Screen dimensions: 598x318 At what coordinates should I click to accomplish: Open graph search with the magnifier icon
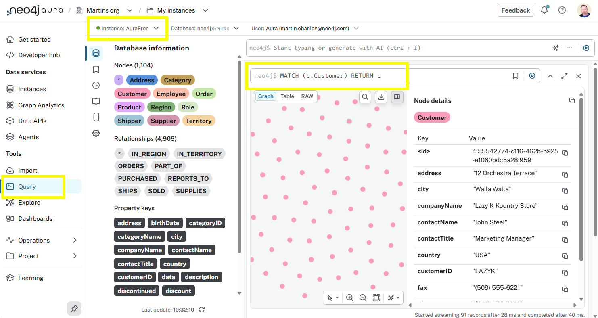tap(365, 97)
